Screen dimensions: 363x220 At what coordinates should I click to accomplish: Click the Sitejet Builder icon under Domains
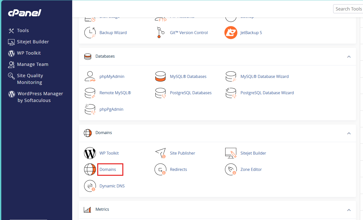pyautogui.click(x=231, y=153)
